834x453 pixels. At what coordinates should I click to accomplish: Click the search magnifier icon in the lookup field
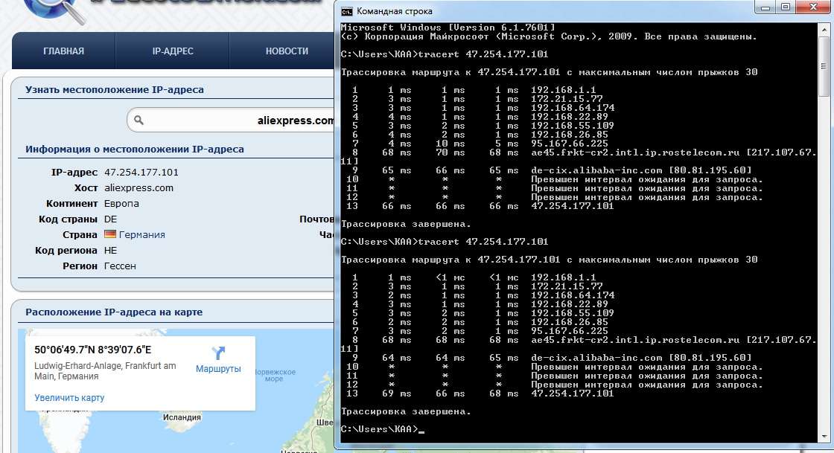tap(139, 121)
